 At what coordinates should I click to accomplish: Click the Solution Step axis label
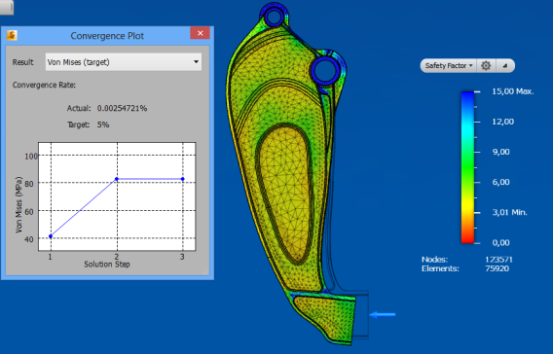coord(107,265)
